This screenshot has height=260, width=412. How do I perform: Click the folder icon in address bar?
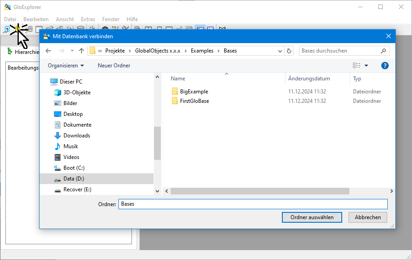[92, 51]
